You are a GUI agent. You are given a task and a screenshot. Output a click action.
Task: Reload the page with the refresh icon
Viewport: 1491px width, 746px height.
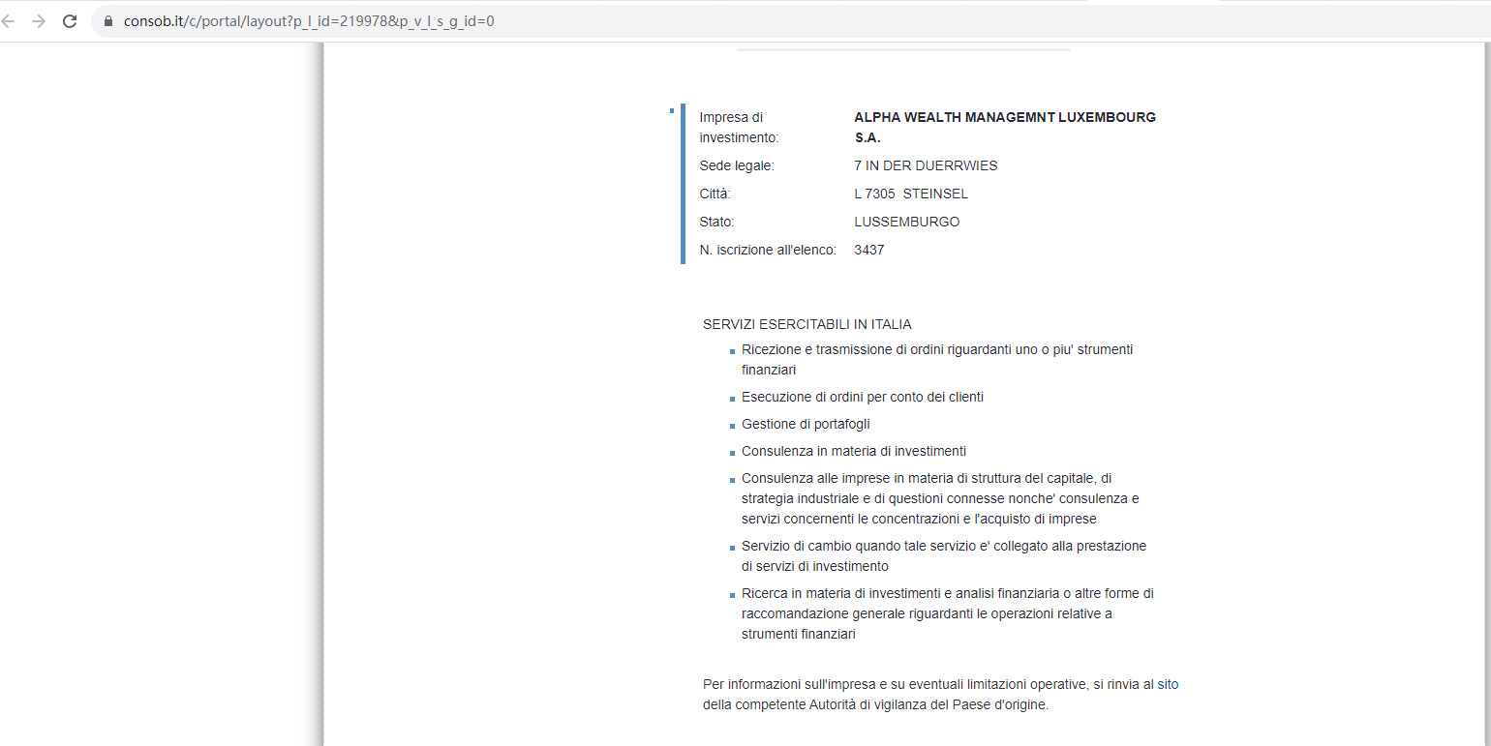click(x=70, y=21)
